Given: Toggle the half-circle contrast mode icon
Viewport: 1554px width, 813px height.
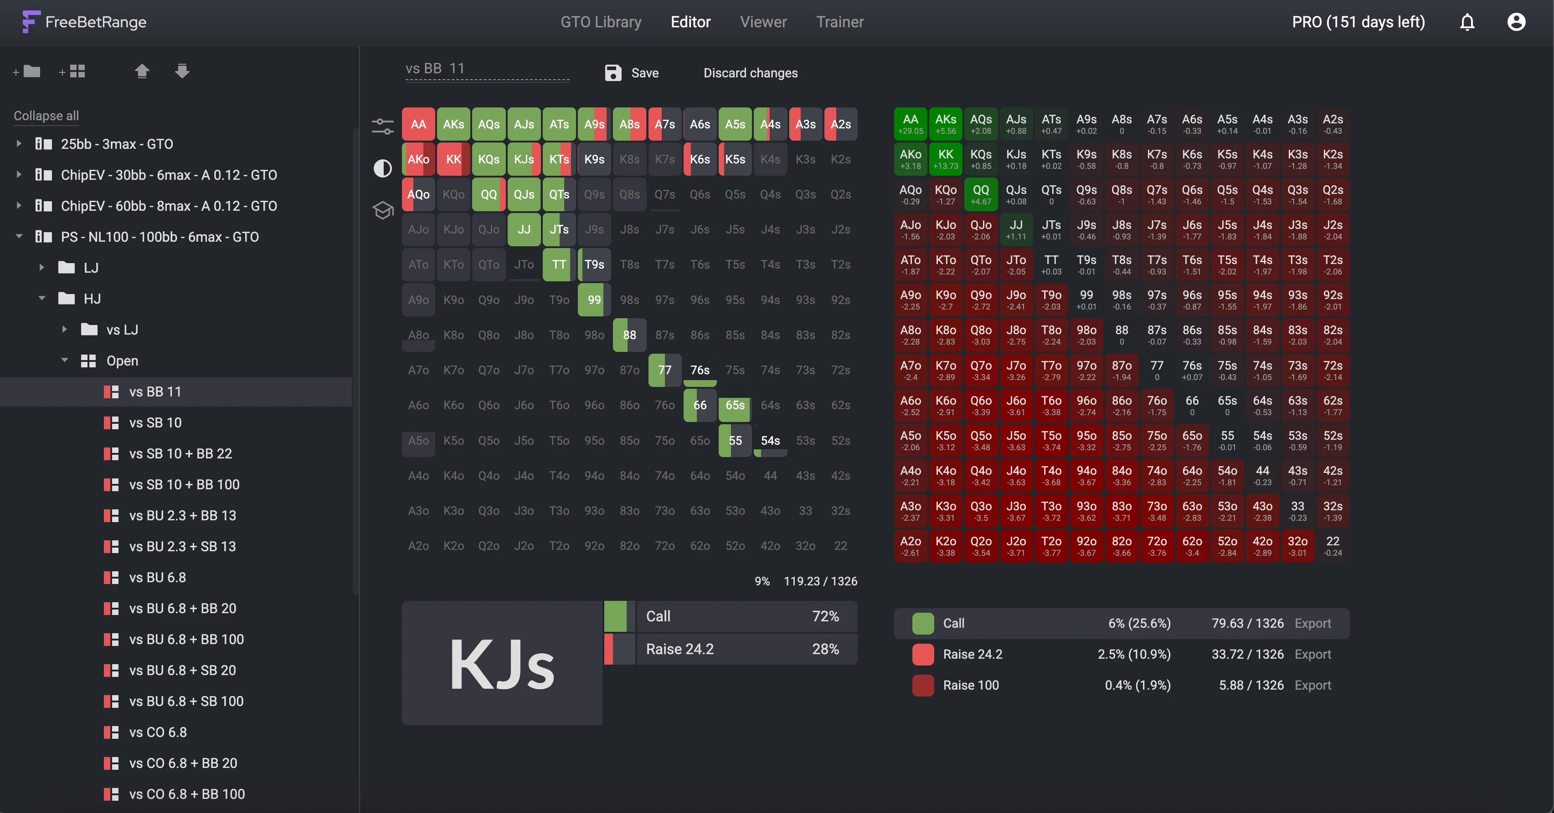Looking at the screenshot, I should coord(382,168).
